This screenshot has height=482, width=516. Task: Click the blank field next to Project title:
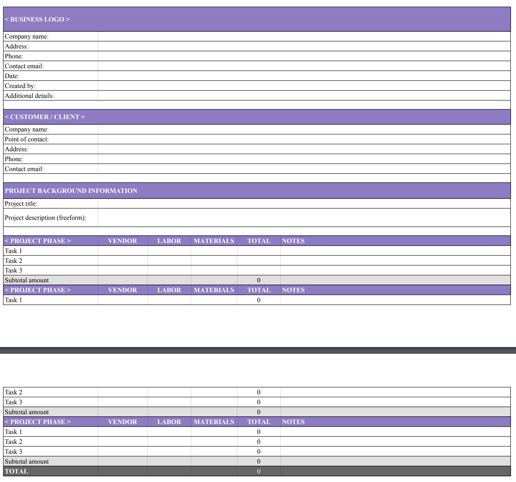(304, 204)
